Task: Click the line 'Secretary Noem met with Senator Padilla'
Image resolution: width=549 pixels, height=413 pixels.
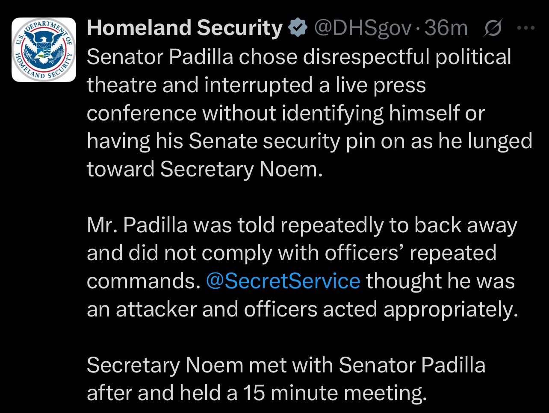Action: (x=286, y=365)
